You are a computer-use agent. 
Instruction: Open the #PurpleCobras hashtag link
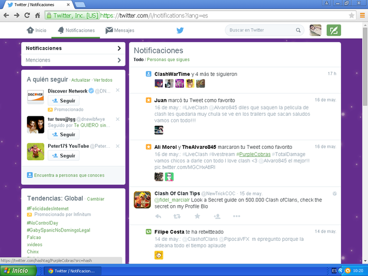click(x=253, y=154)
